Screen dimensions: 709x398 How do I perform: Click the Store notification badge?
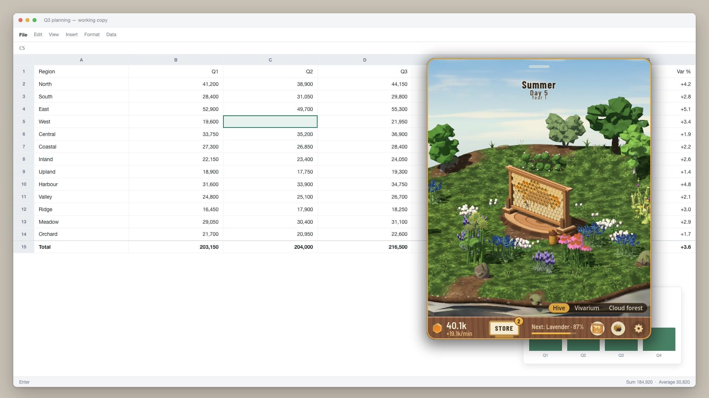(x=519, y=321)
